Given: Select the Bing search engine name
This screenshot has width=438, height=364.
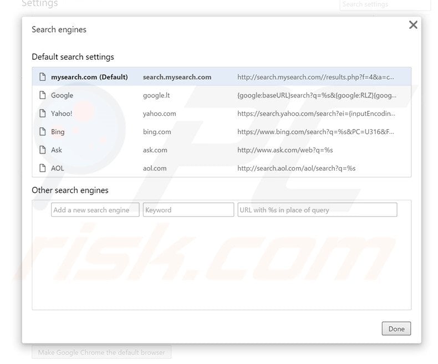Looking at the screenshot, I should [x=58, y=132].
